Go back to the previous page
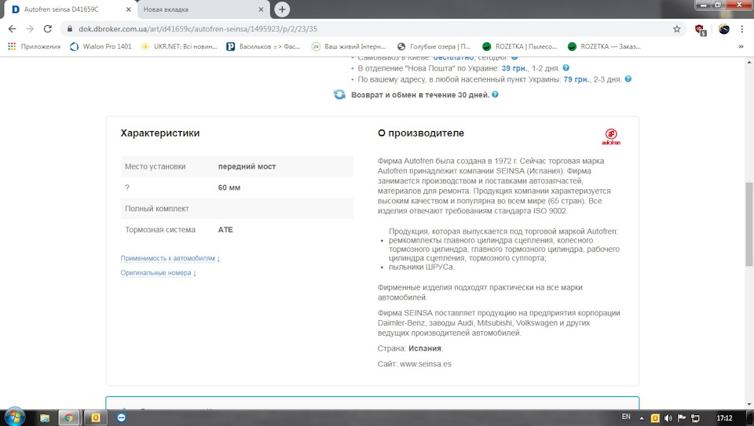The width and height of the screenshot is (754, 426). tap(12, 29)
